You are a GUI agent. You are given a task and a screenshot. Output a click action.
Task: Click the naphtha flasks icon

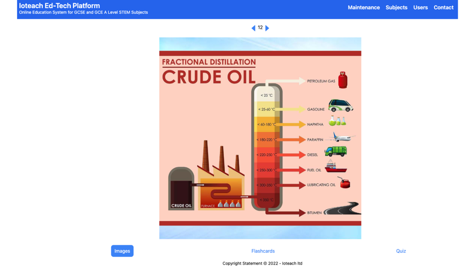pos(337,121)
